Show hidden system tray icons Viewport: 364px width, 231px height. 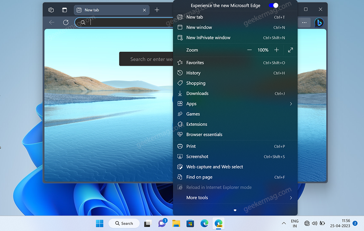[x=284, y=223]
